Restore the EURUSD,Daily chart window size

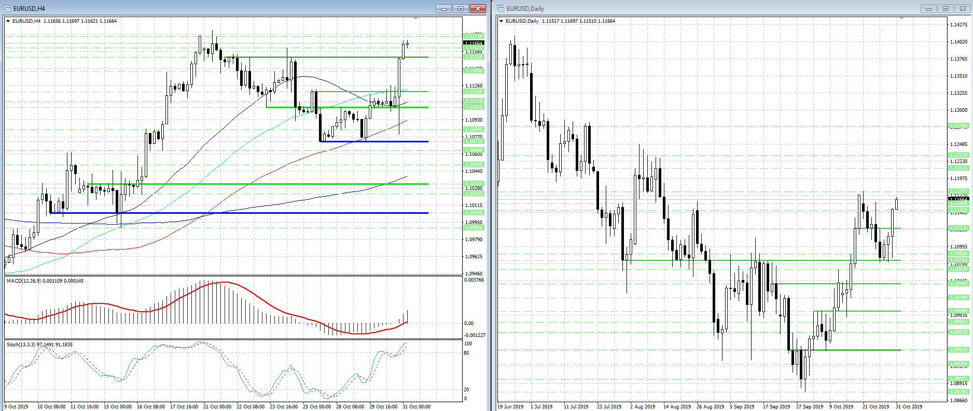pyautogui.click(x=946, y=8)
